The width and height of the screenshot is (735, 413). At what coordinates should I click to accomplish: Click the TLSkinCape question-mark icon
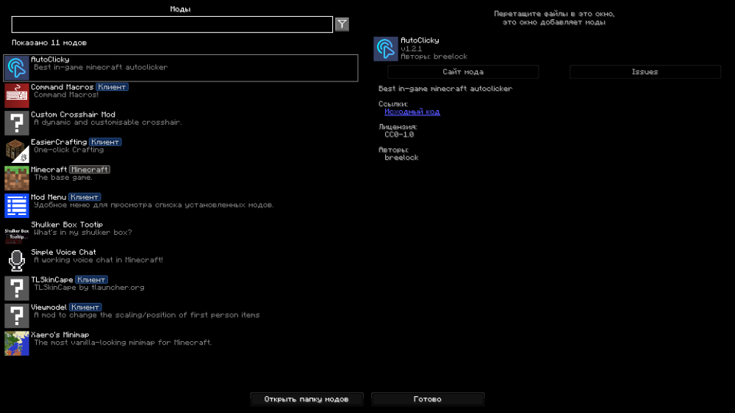point(16,288)
